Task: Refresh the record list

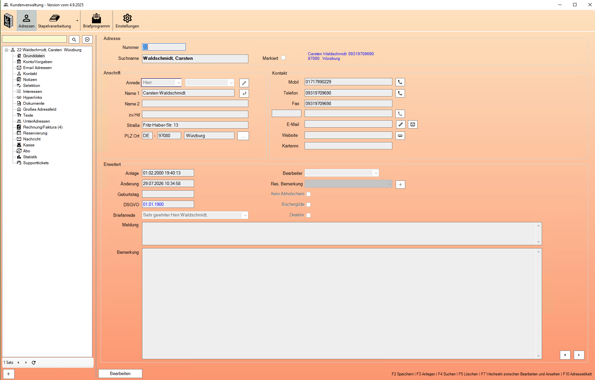Action: coord(33,362)
